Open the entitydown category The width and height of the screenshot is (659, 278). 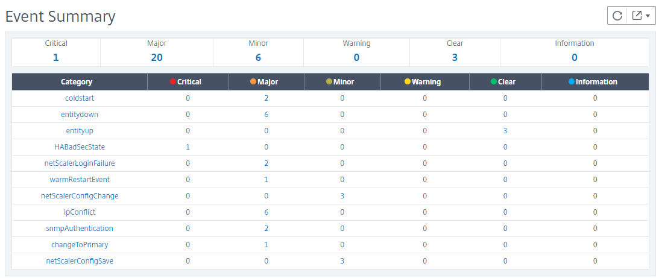point(80,115)
